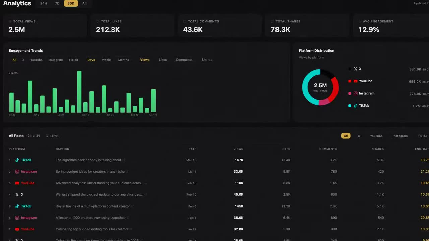
Task: Open the external link icon after the We just shipped caption
Action: pos(146,194)
